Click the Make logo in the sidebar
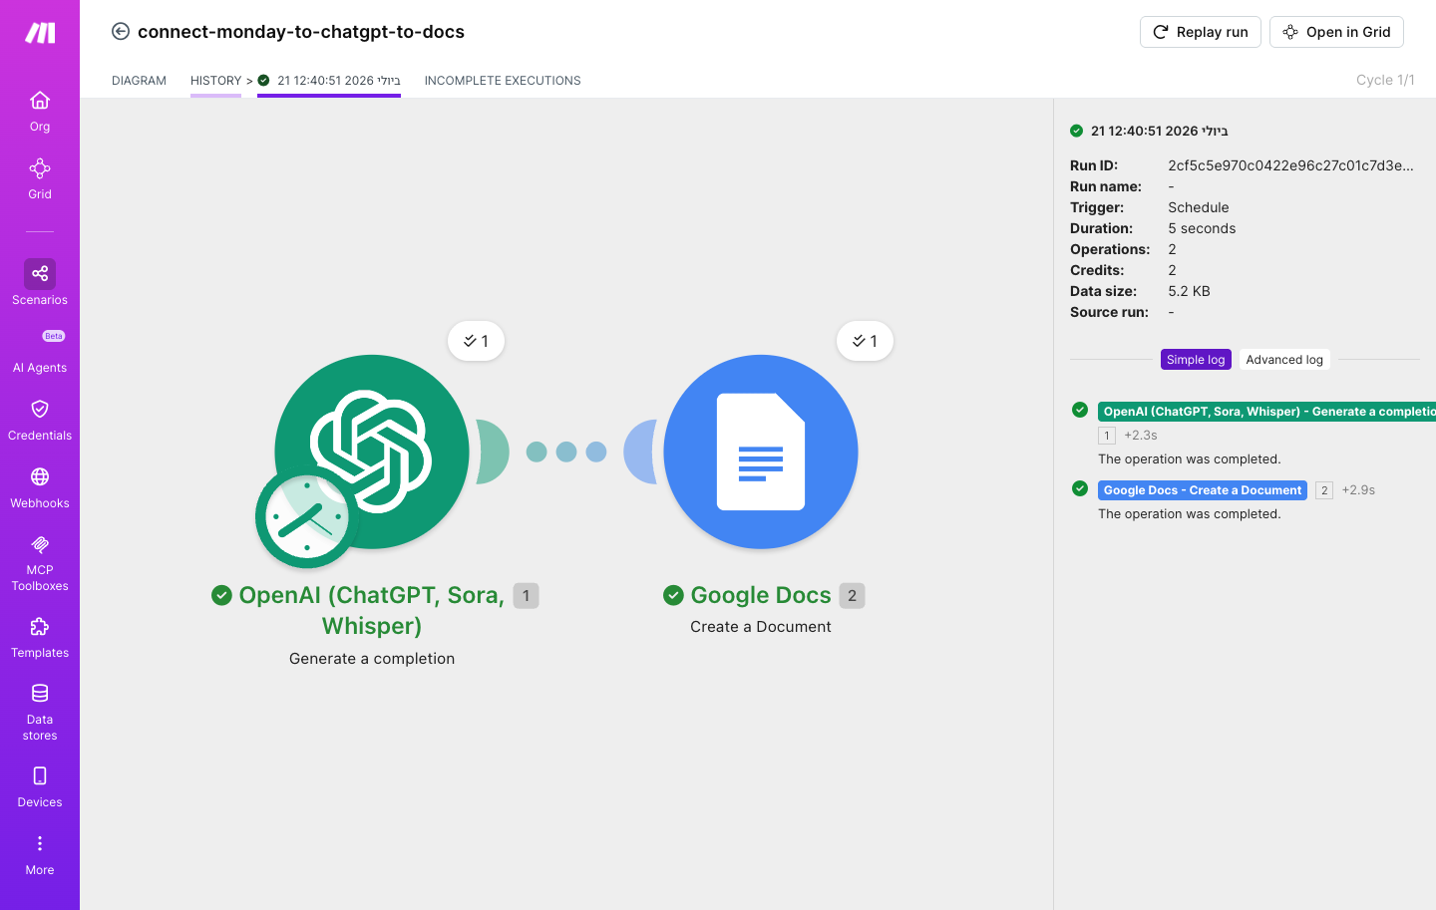 coord(40,33)
